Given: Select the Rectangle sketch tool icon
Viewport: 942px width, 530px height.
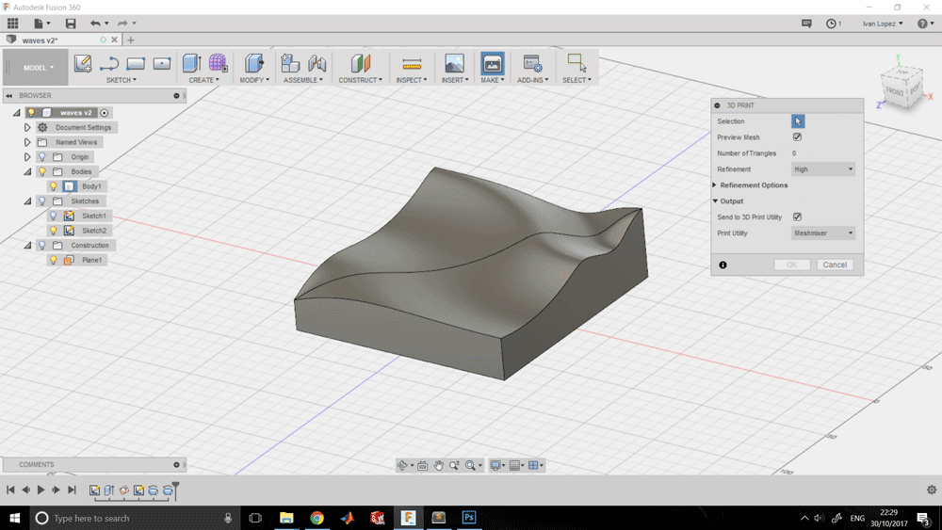Looking at the screenshot, I should [136, 63].
